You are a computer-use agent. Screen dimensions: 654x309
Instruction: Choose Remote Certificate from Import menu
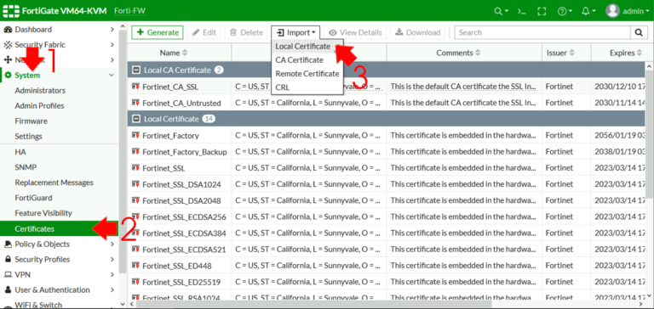tap(307, 74)
